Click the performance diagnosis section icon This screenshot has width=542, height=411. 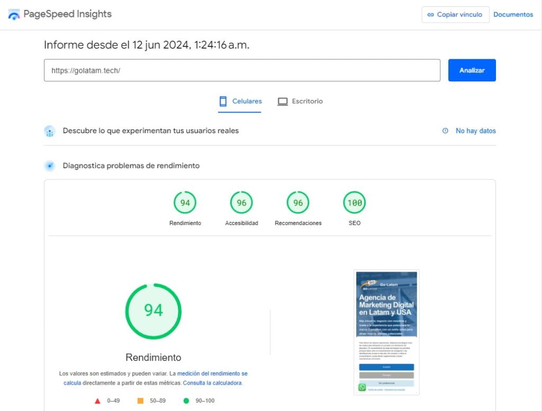50,166
